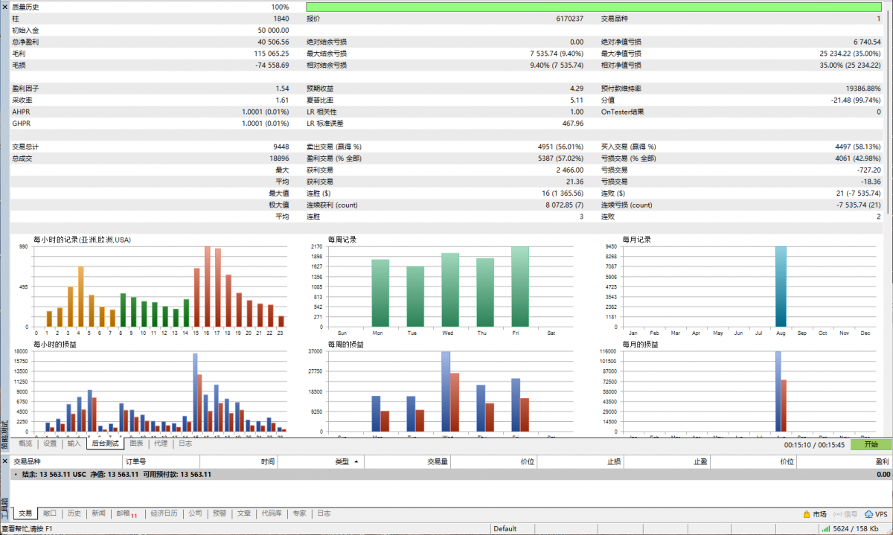
Task: Close the toolbox panel with the 交易品种 table
Action: coord(4,461)
